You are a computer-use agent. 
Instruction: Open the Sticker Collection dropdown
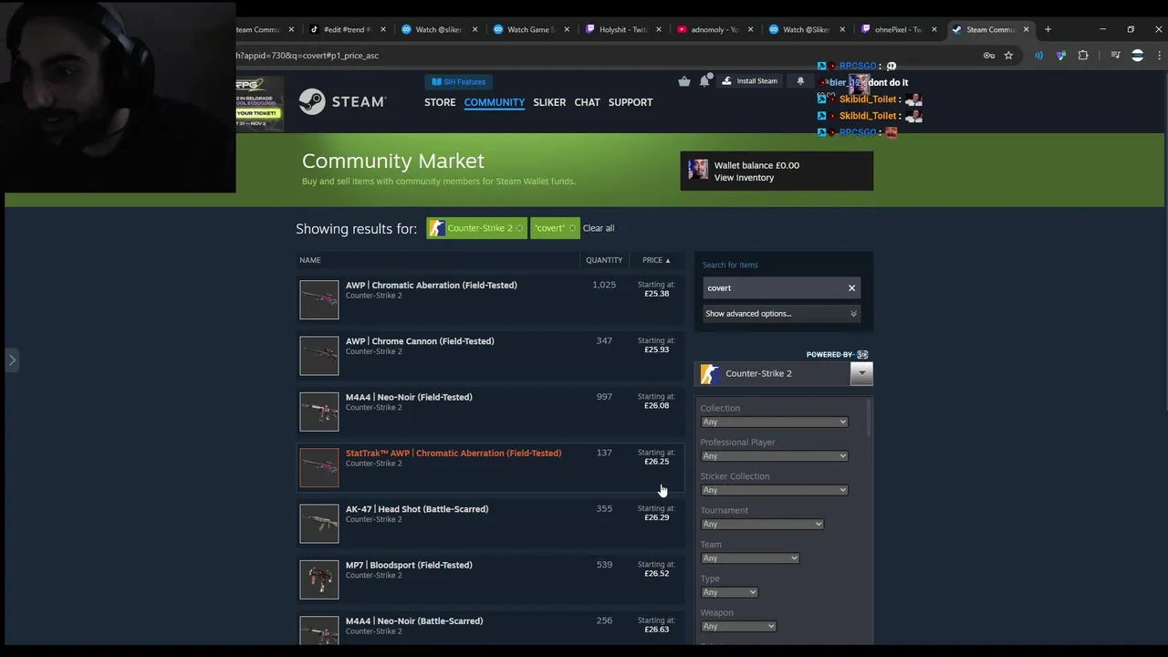tap(774, 490)
